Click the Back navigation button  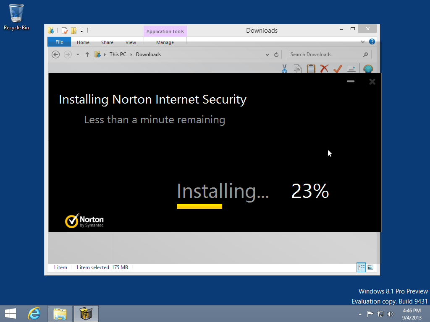tap(55, 54)
